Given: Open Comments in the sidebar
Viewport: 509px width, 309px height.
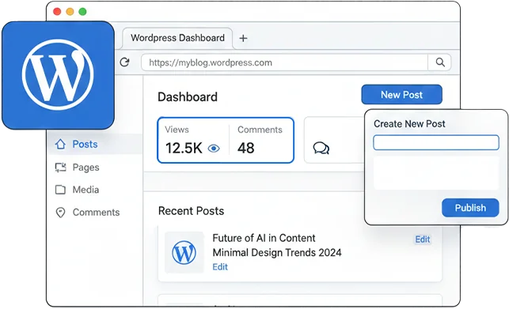Looking at the screenshot, I should click(96, 213).
